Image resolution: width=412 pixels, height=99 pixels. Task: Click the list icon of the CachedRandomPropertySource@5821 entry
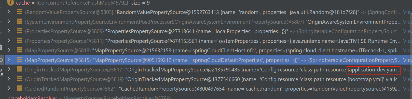tap(19, 89)
